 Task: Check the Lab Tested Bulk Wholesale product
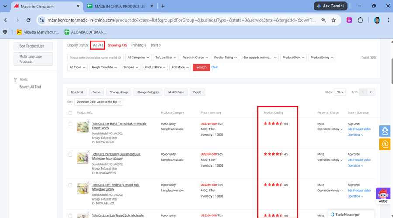tap(70, 216)
